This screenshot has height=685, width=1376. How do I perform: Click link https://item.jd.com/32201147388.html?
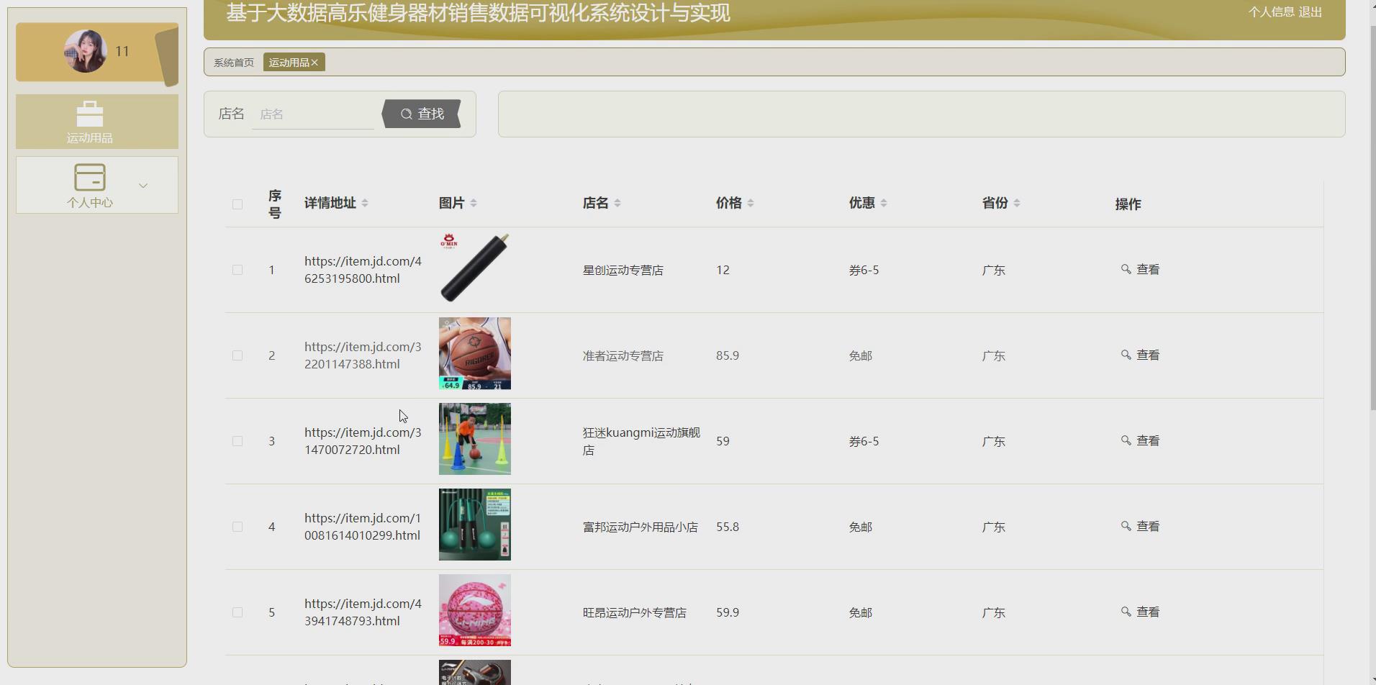[363, 355]
